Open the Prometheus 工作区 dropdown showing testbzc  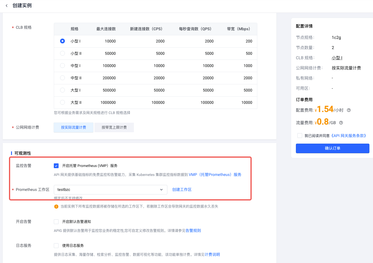110,190
